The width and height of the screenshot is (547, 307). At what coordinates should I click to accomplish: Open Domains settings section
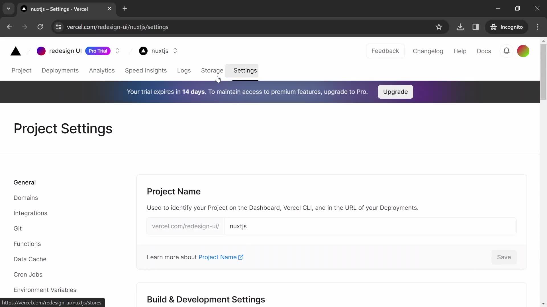pos(26,198)
